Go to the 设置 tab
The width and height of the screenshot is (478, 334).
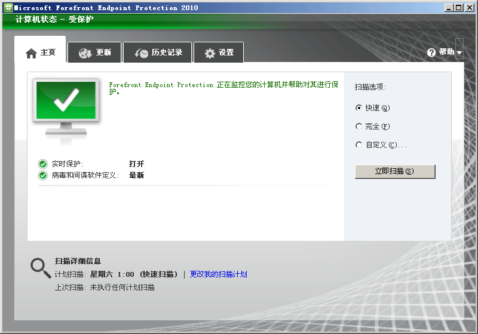pyautogui.click(x=226, y=52)
